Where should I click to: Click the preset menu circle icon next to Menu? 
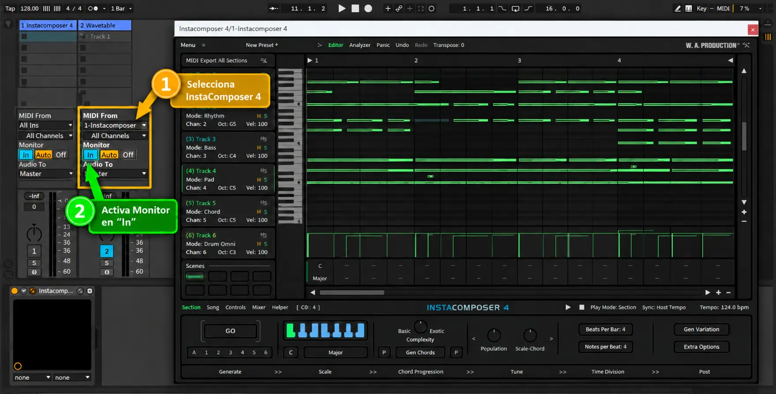(204, 45)
